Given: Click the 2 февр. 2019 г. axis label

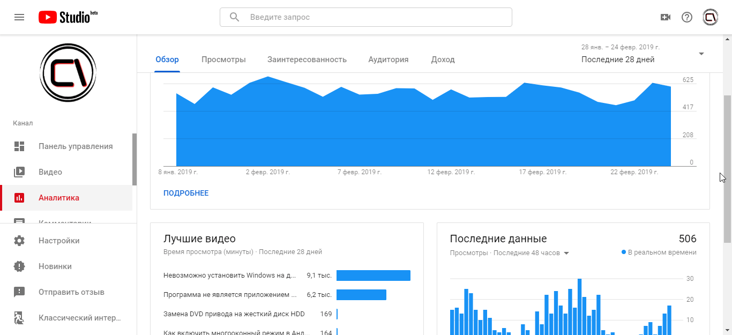Looking at the screenshot, I should point(268,173).
